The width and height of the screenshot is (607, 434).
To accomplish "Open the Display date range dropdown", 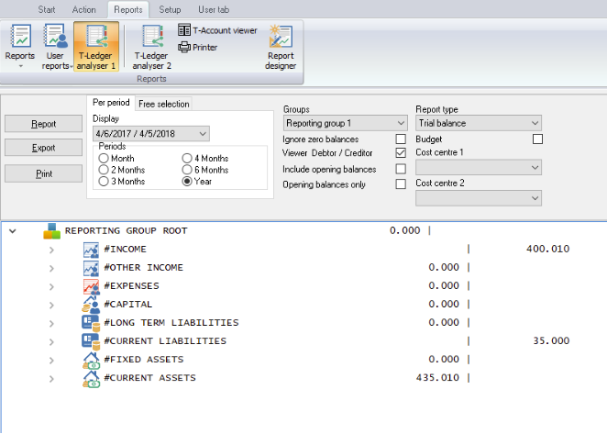I will click(x=151, y=134).
